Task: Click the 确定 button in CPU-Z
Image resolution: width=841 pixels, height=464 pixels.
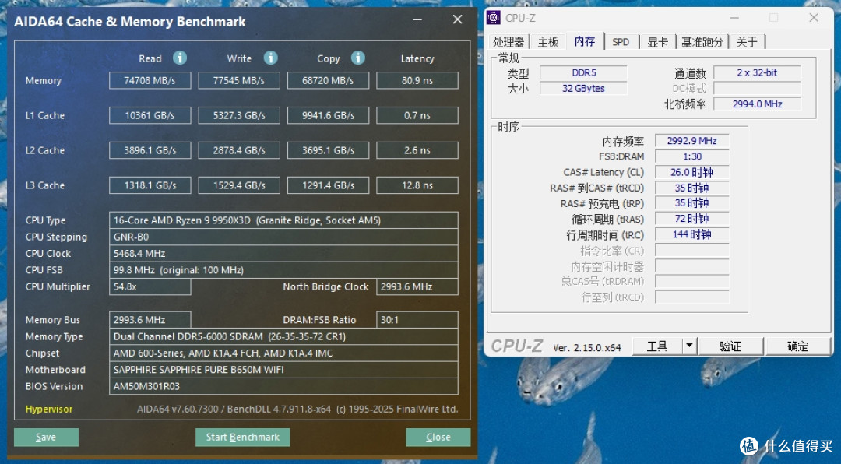Action: coord(798,346)
